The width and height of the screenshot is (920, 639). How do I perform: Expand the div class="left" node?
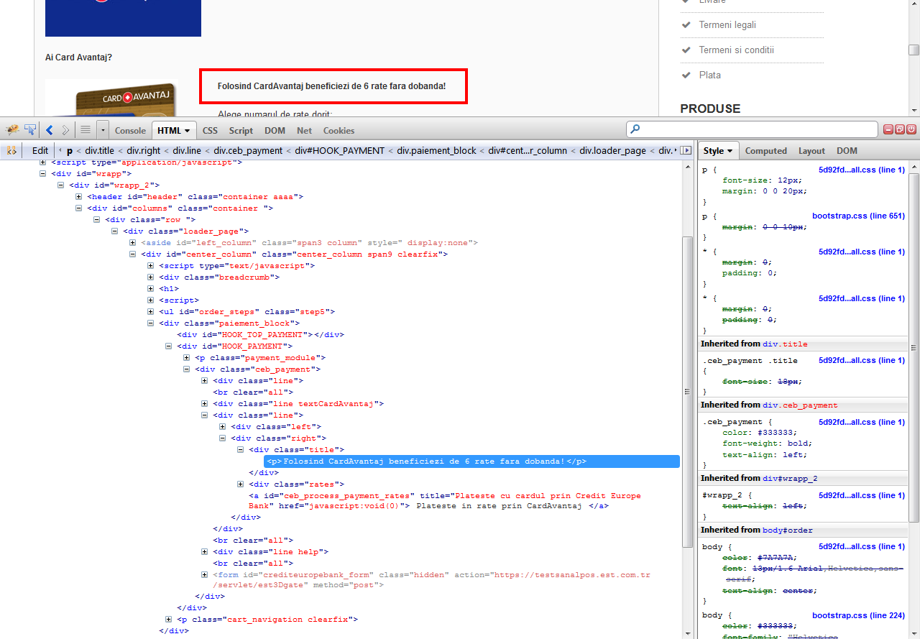[223, 426]
